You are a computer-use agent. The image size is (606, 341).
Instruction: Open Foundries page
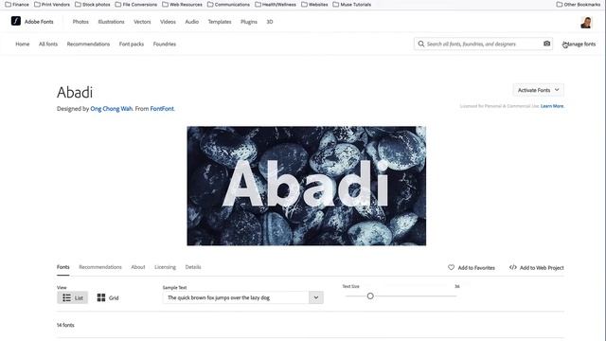click(164, 45)
